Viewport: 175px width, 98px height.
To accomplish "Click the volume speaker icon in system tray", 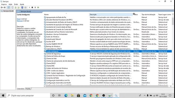I will pos(157,96).
